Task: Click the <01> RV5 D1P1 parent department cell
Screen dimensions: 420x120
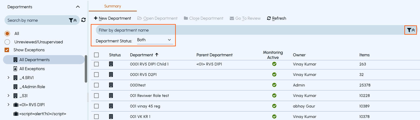Action: [x=209, y=64]
